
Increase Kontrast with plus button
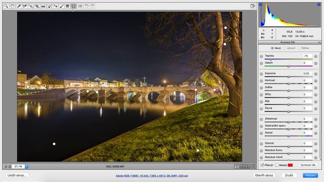click(x=316, y=81)
